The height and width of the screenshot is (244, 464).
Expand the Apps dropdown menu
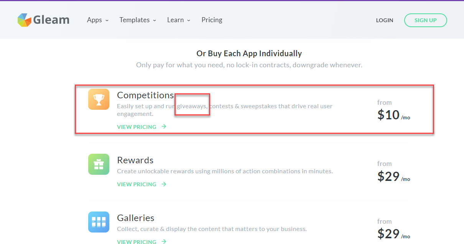tap(98, 20)
